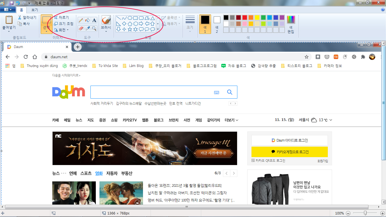Image resolution: width=386 pixels, height=217 pixels.
Task: Choose the Triangle shape
Action: 152,18
